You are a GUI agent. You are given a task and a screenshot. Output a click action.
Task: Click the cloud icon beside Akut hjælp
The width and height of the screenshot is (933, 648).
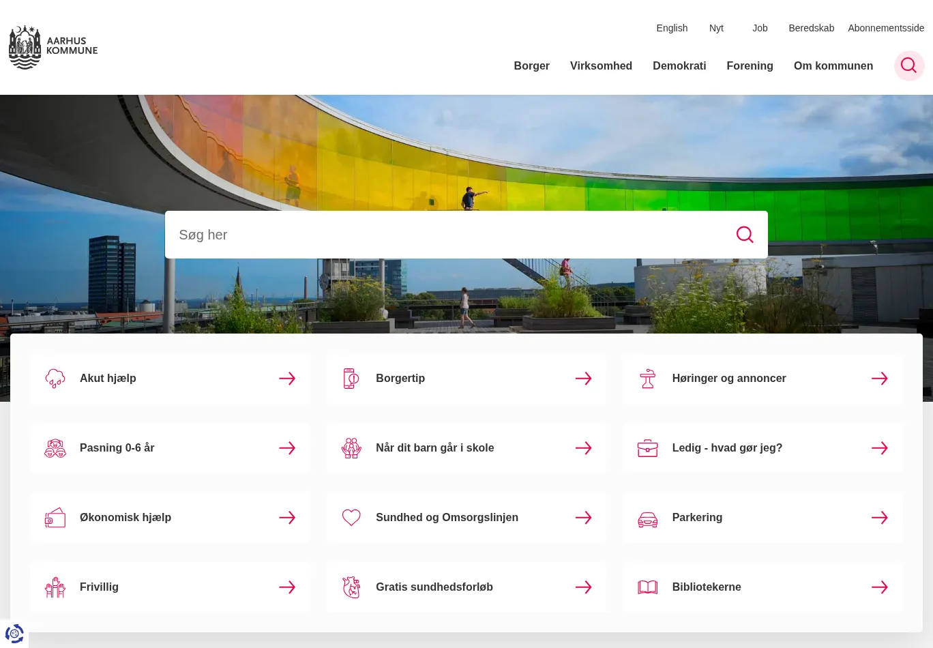[55, 379]
